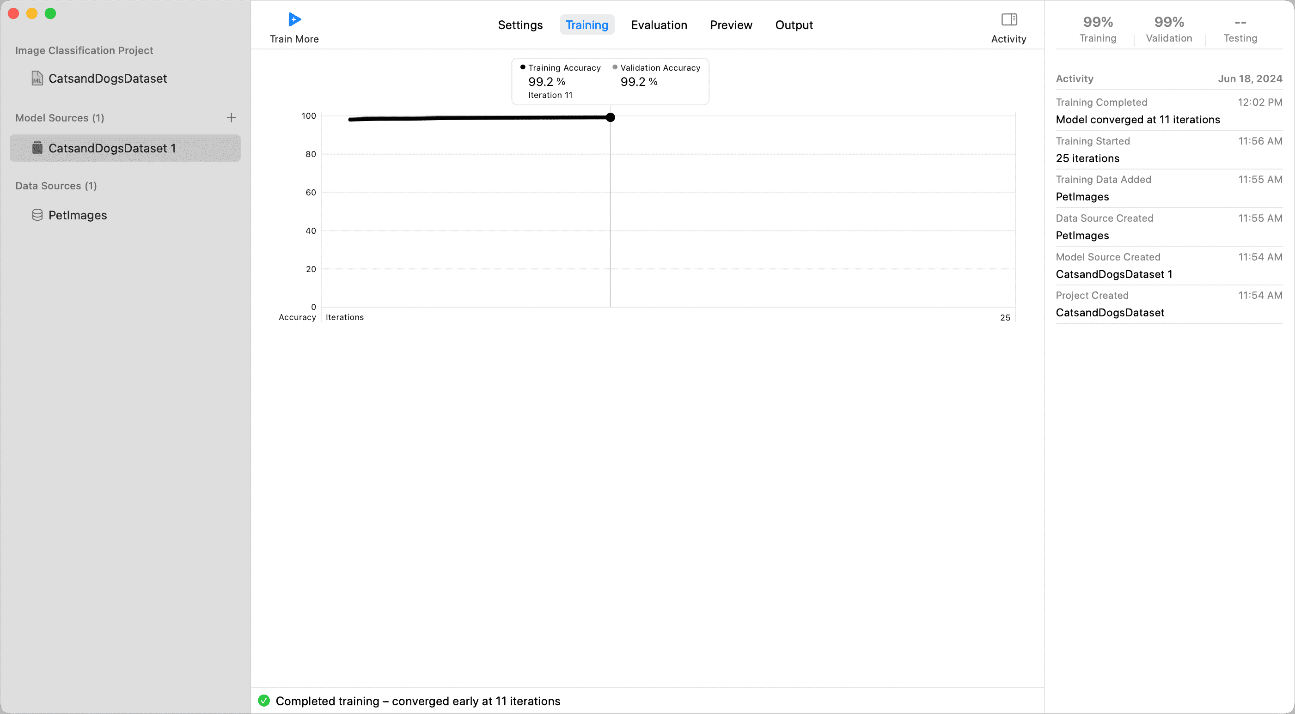Viewport: 1295px width, 714px height.
Task: Select CatsandDogsDataset project in sidebar
Action: point(107,79)
